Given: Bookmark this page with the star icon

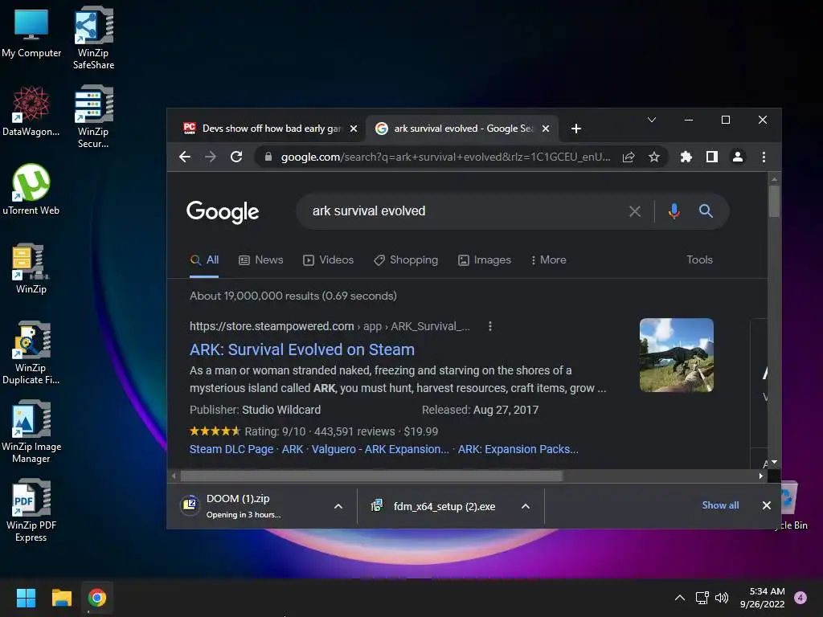Looking at the screenshot, I should click(654, 157).
